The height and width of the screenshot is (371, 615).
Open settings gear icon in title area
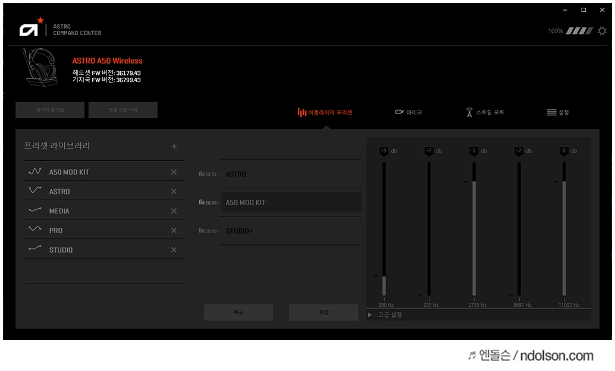(602, 31)
